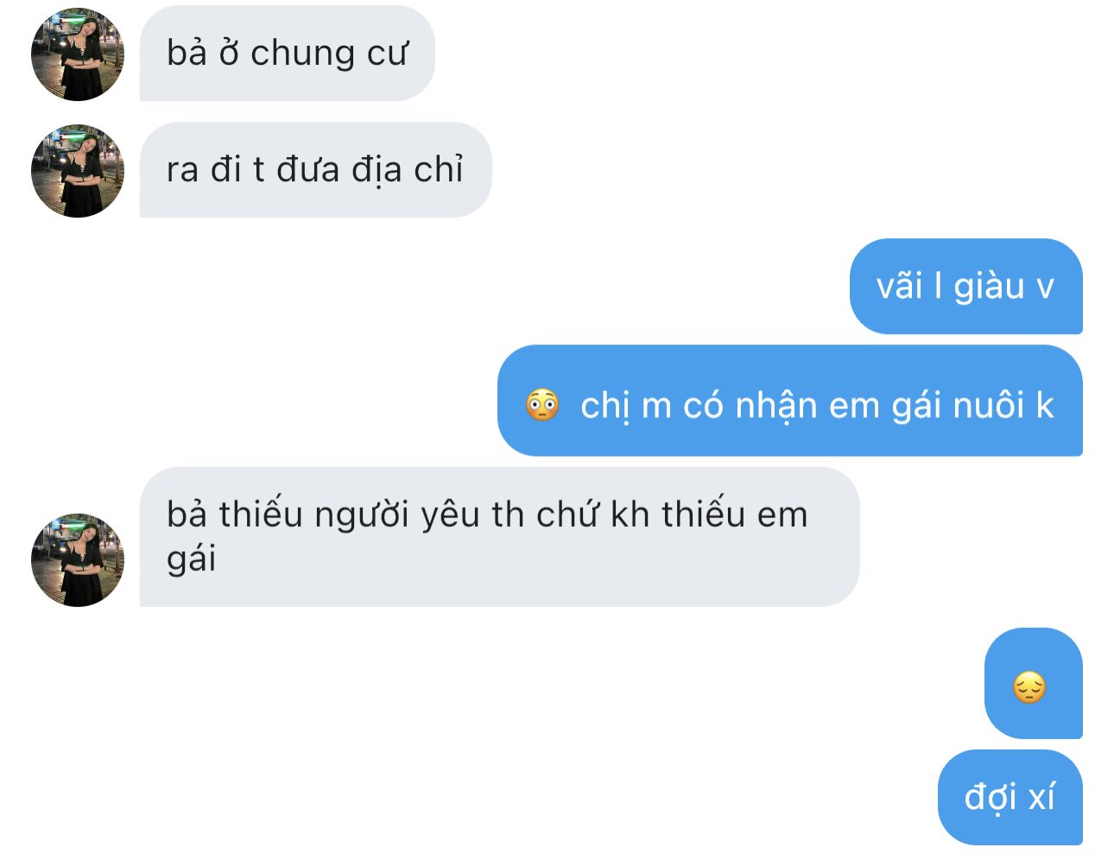Tap the gray "ra đi t đưa địa chỉ" bubble

315,170
